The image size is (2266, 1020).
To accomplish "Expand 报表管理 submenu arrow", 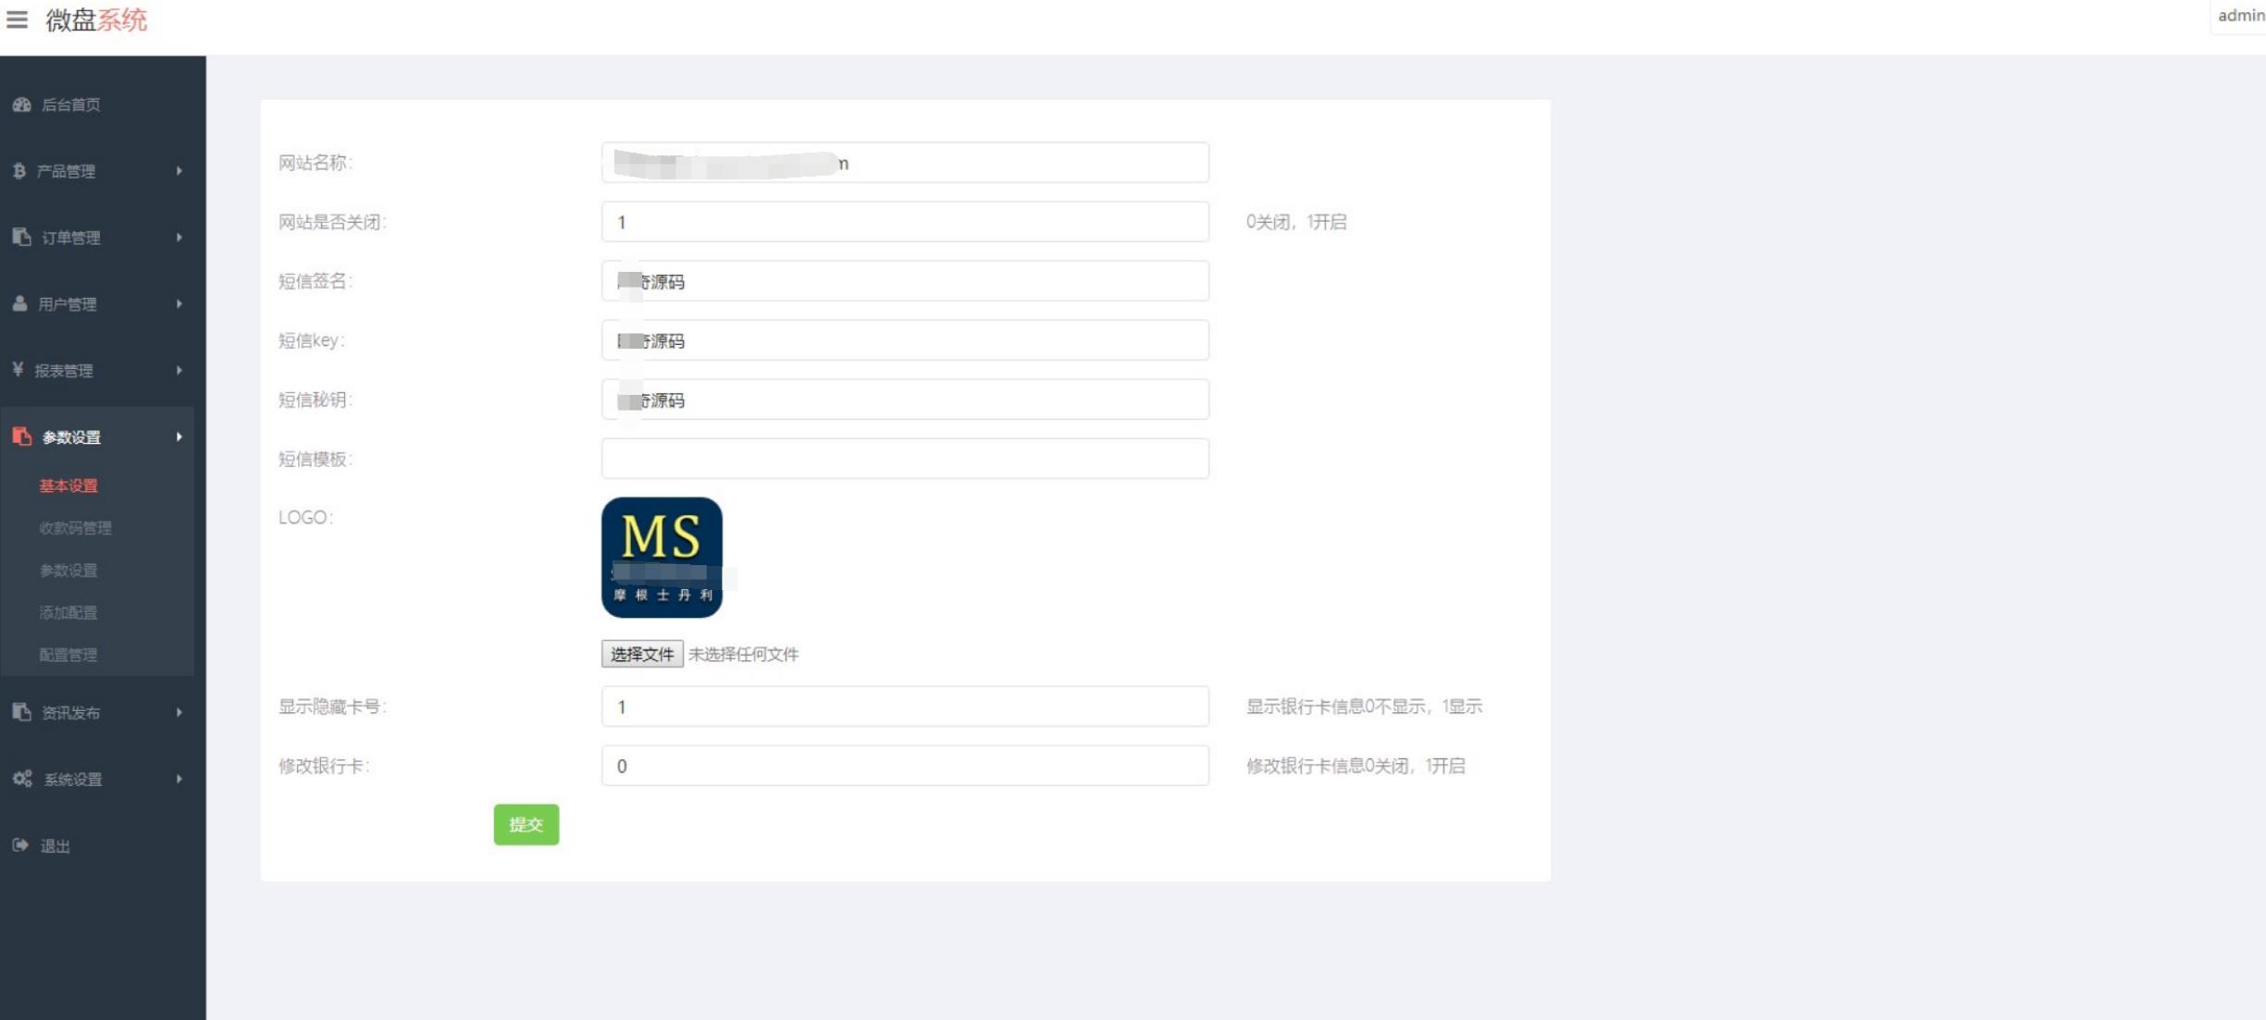I will click(x=180, y=371).
